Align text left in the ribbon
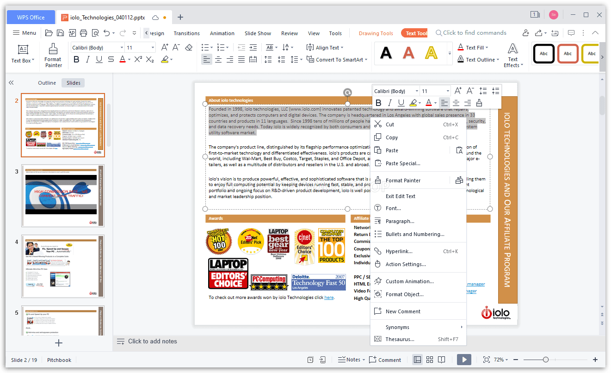 [x=206, y=60]
